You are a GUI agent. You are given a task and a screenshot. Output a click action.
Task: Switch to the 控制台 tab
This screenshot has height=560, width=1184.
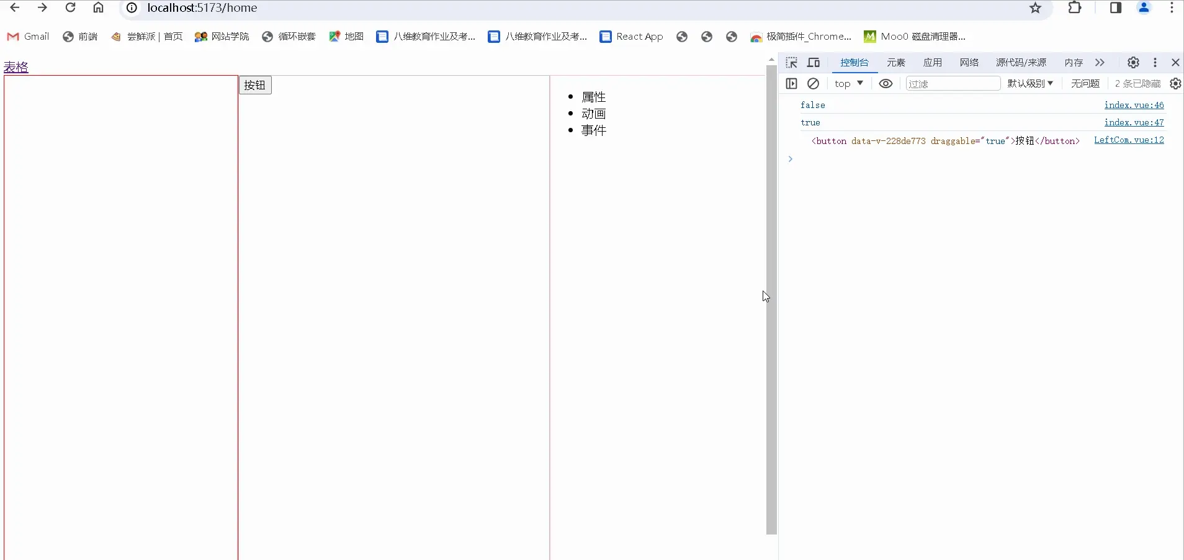tap(854, 63)
